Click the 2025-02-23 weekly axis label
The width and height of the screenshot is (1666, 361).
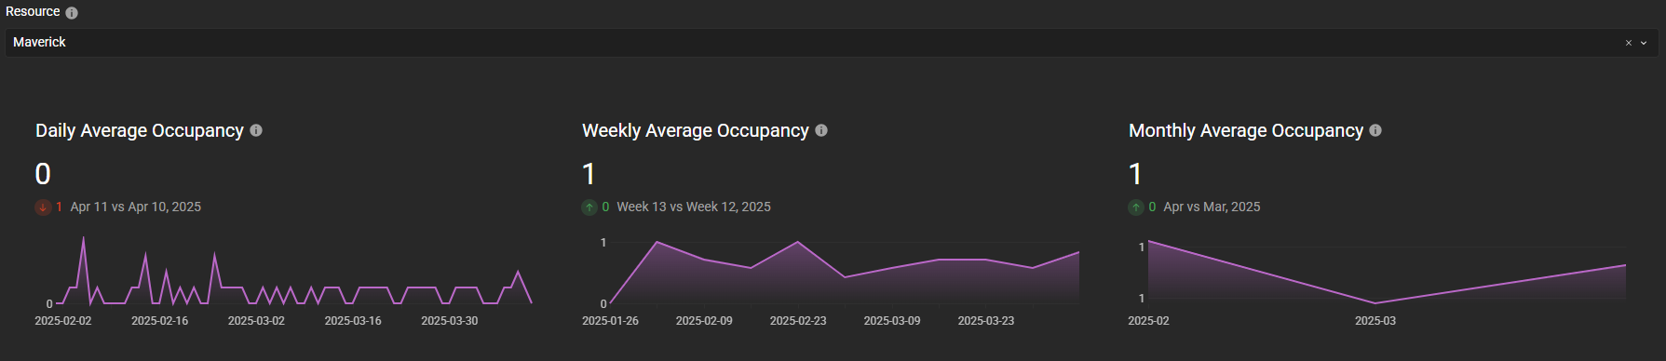click(798, 320)
